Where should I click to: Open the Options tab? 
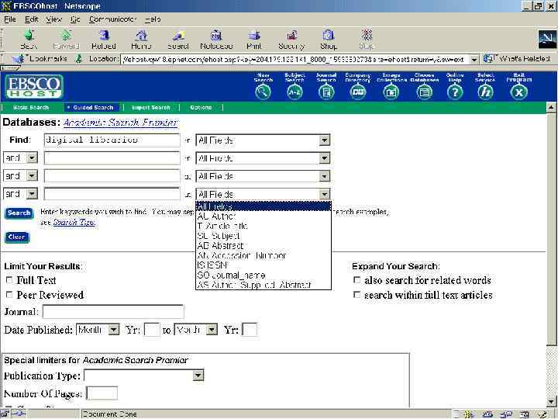pyautogui.click(x=201, y=107)
